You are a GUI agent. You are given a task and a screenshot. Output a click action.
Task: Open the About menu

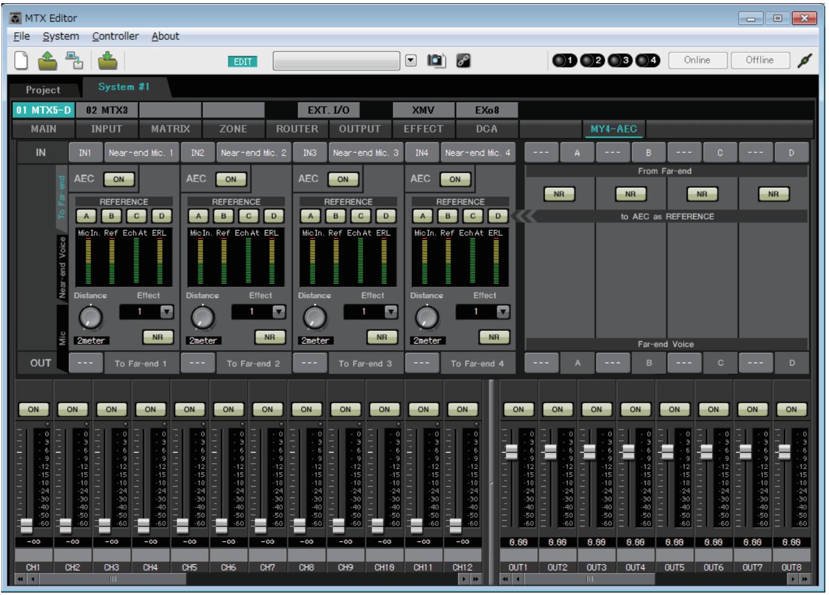165,36
